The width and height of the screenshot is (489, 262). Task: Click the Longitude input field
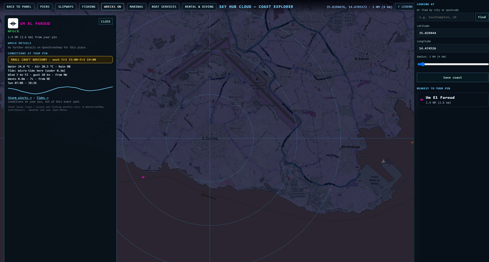(x=452, y=48)
